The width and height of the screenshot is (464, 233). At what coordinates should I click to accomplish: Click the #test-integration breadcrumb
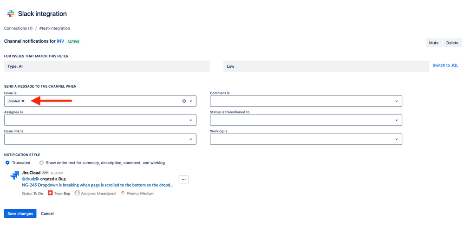point(55,28)
